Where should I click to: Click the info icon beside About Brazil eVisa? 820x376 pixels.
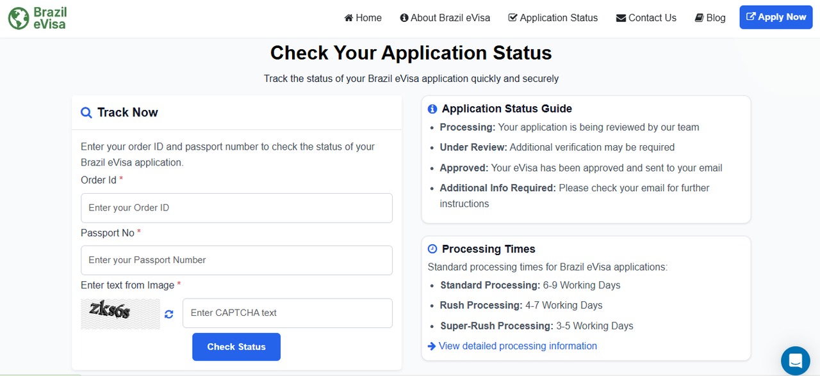[x=404, y=18]
